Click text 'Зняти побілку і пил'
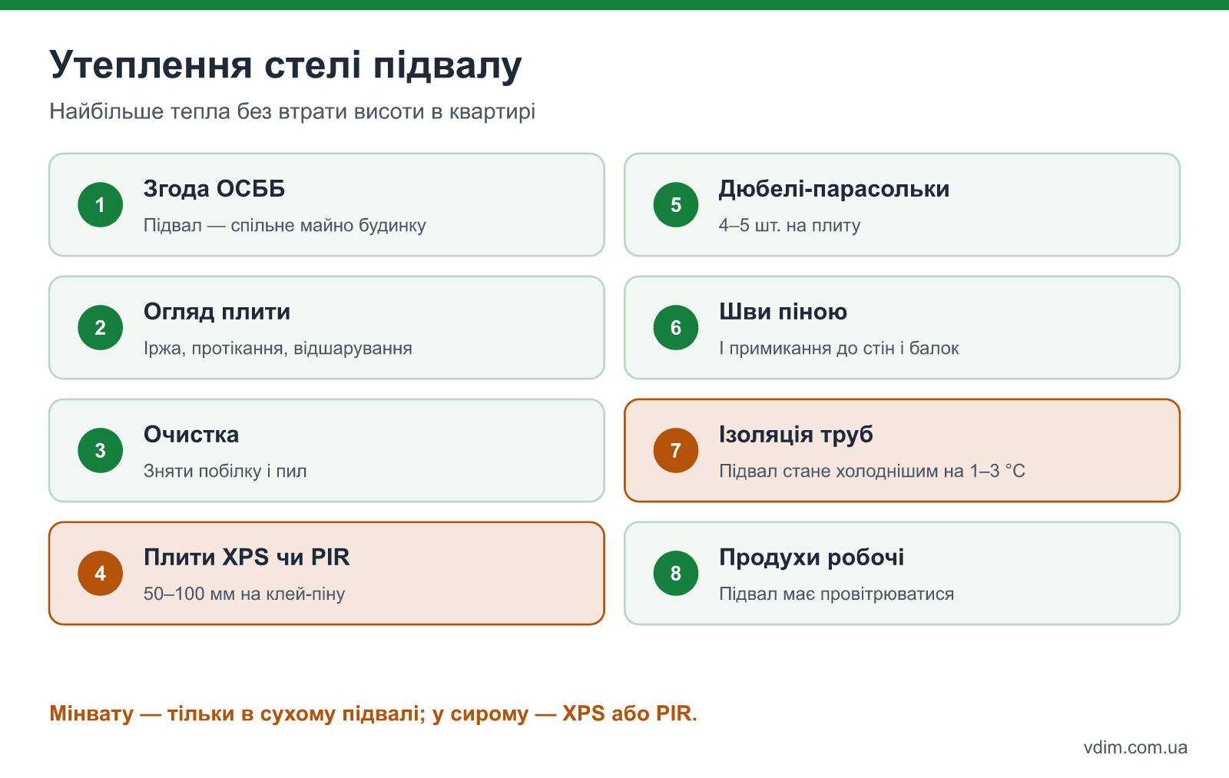 [225, 472]
